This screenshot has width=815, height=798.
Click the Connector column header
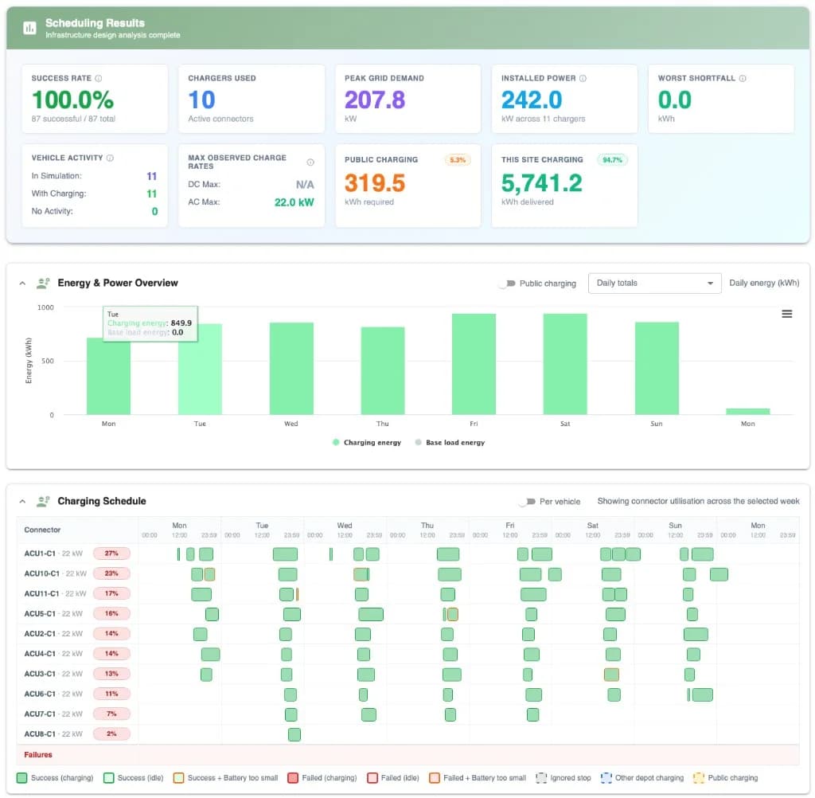pyautogui.click(x=43, y=530)
